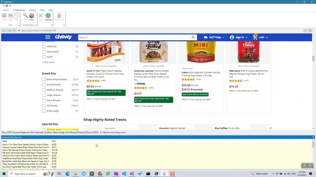Click the red stop icon in quick access toolbar
The image size is (316, 177).
[x=7, y=5]
